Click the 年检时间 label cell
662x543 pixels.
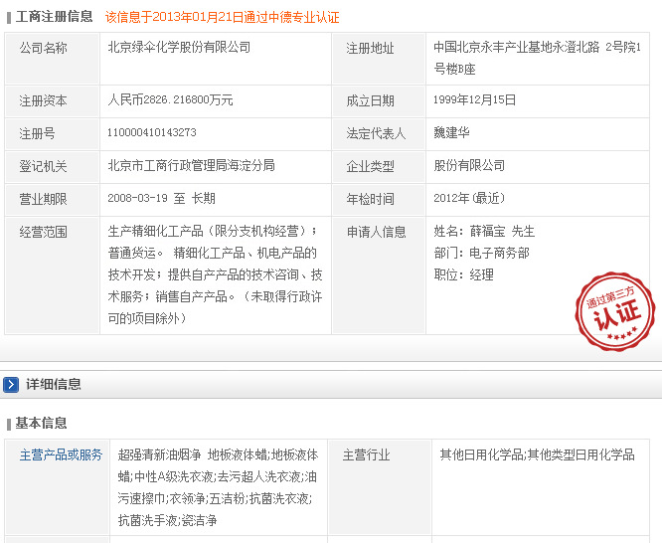pos(379,200)
